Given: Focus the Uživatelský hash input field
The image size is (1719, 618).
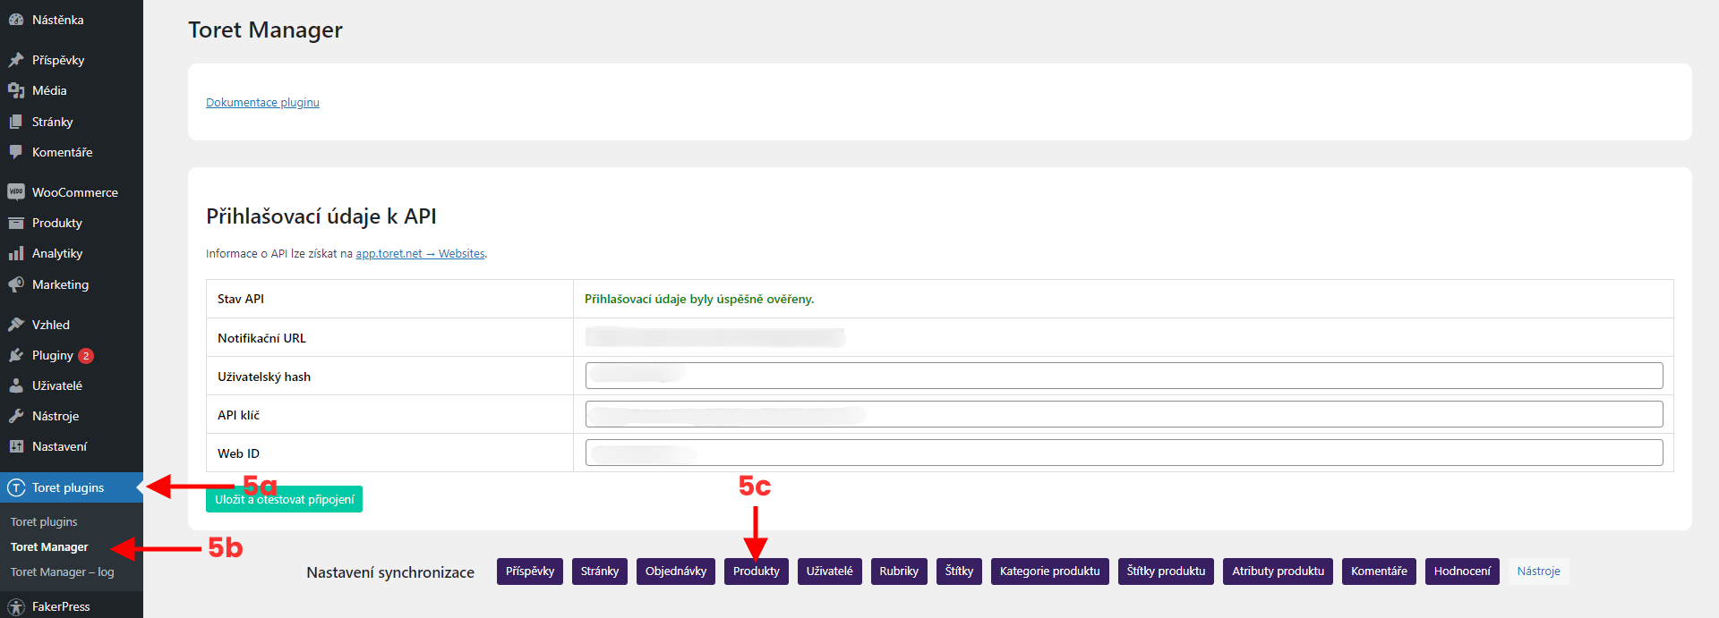Looking at the screenshot, I should [1124, 376].
